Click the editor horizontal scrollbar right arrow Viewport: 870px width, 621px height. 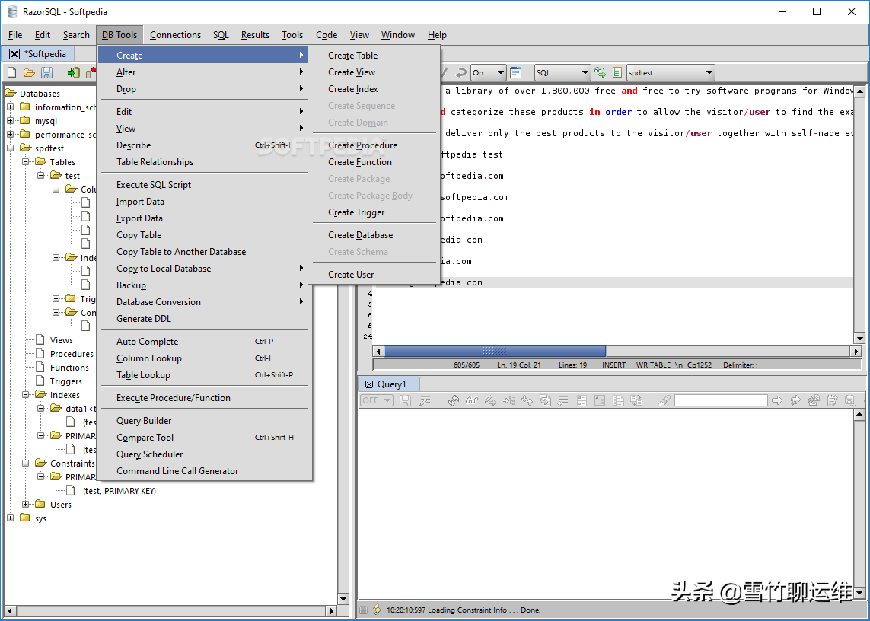pyautogui.click(x=856, y=351)
